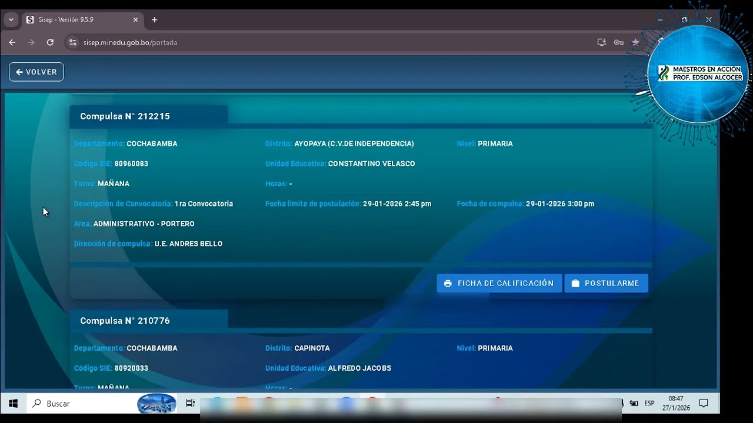This screenshot has height=423, width=753.
Task: Close the Sisep tab
Action: pos(135,19)
